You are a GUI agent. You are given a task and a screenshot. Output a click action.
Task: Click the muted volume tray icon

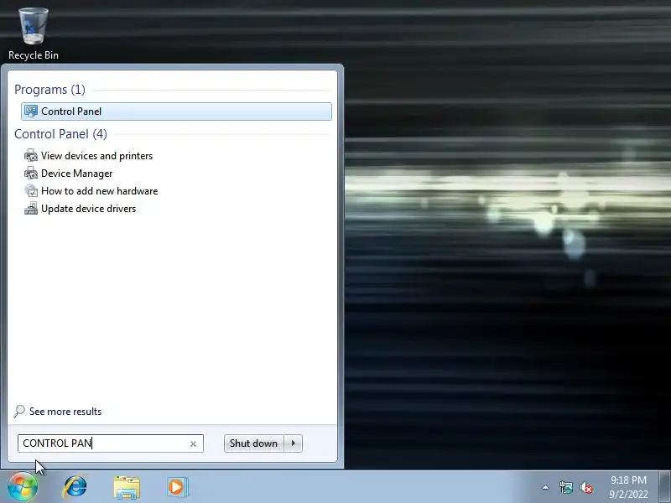pyautogui.click(x=586, y=487)
